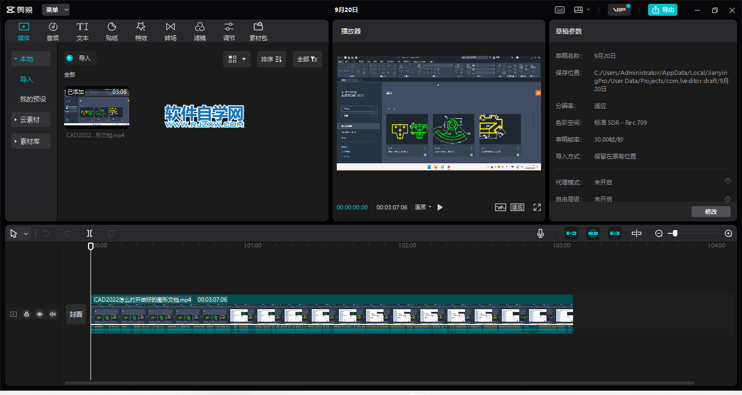Click the help icon next to 代理模式
The width and height of the screenshot is (742, 395).
728,181
